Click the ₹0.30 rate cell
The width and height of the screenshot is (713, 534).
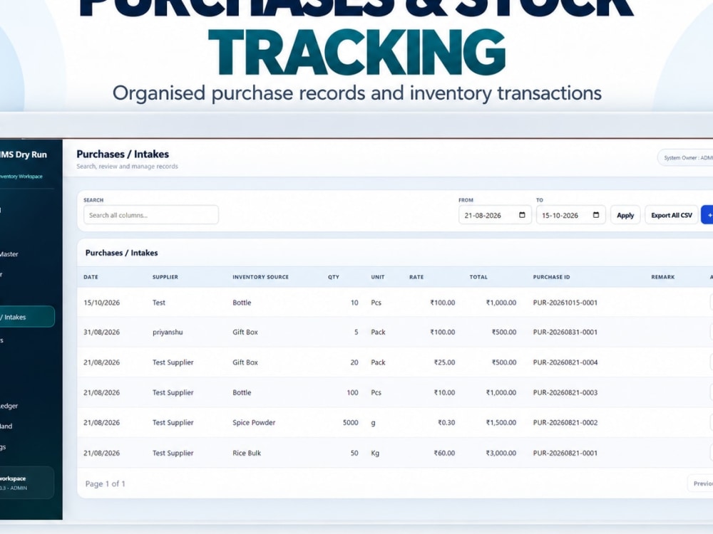pyautogui.click(x=446, y=422)
